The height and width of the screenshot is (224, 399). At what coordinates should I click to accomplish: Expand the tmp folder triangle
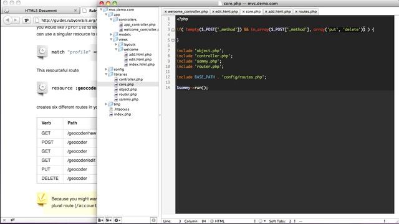(x=106, y=104)
